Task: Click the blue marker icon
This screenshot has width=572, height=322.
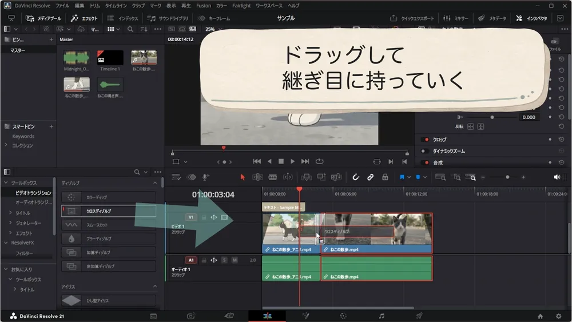Action: [418, 177]
